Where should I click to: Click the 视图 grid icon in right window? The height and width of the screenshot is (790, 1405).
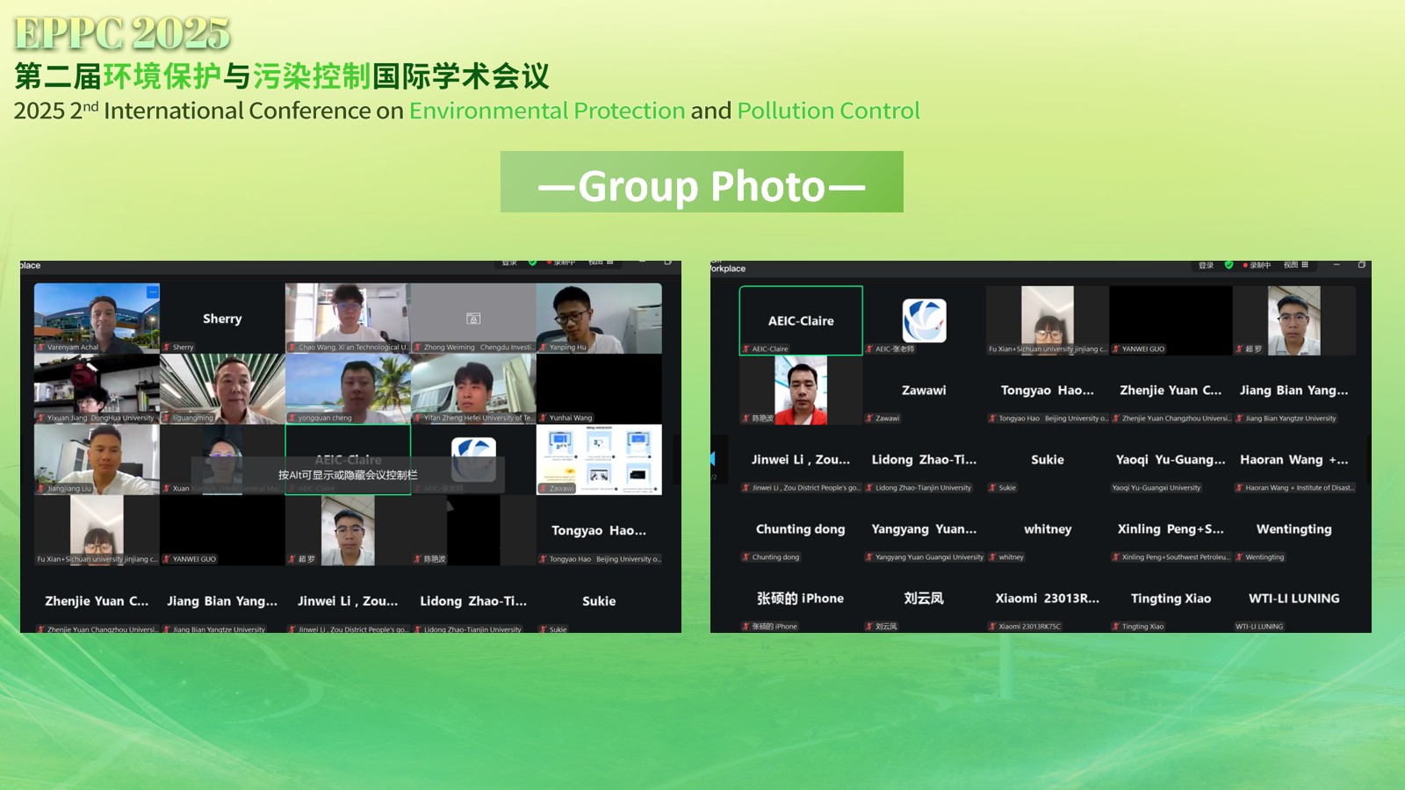(1305, 264)
